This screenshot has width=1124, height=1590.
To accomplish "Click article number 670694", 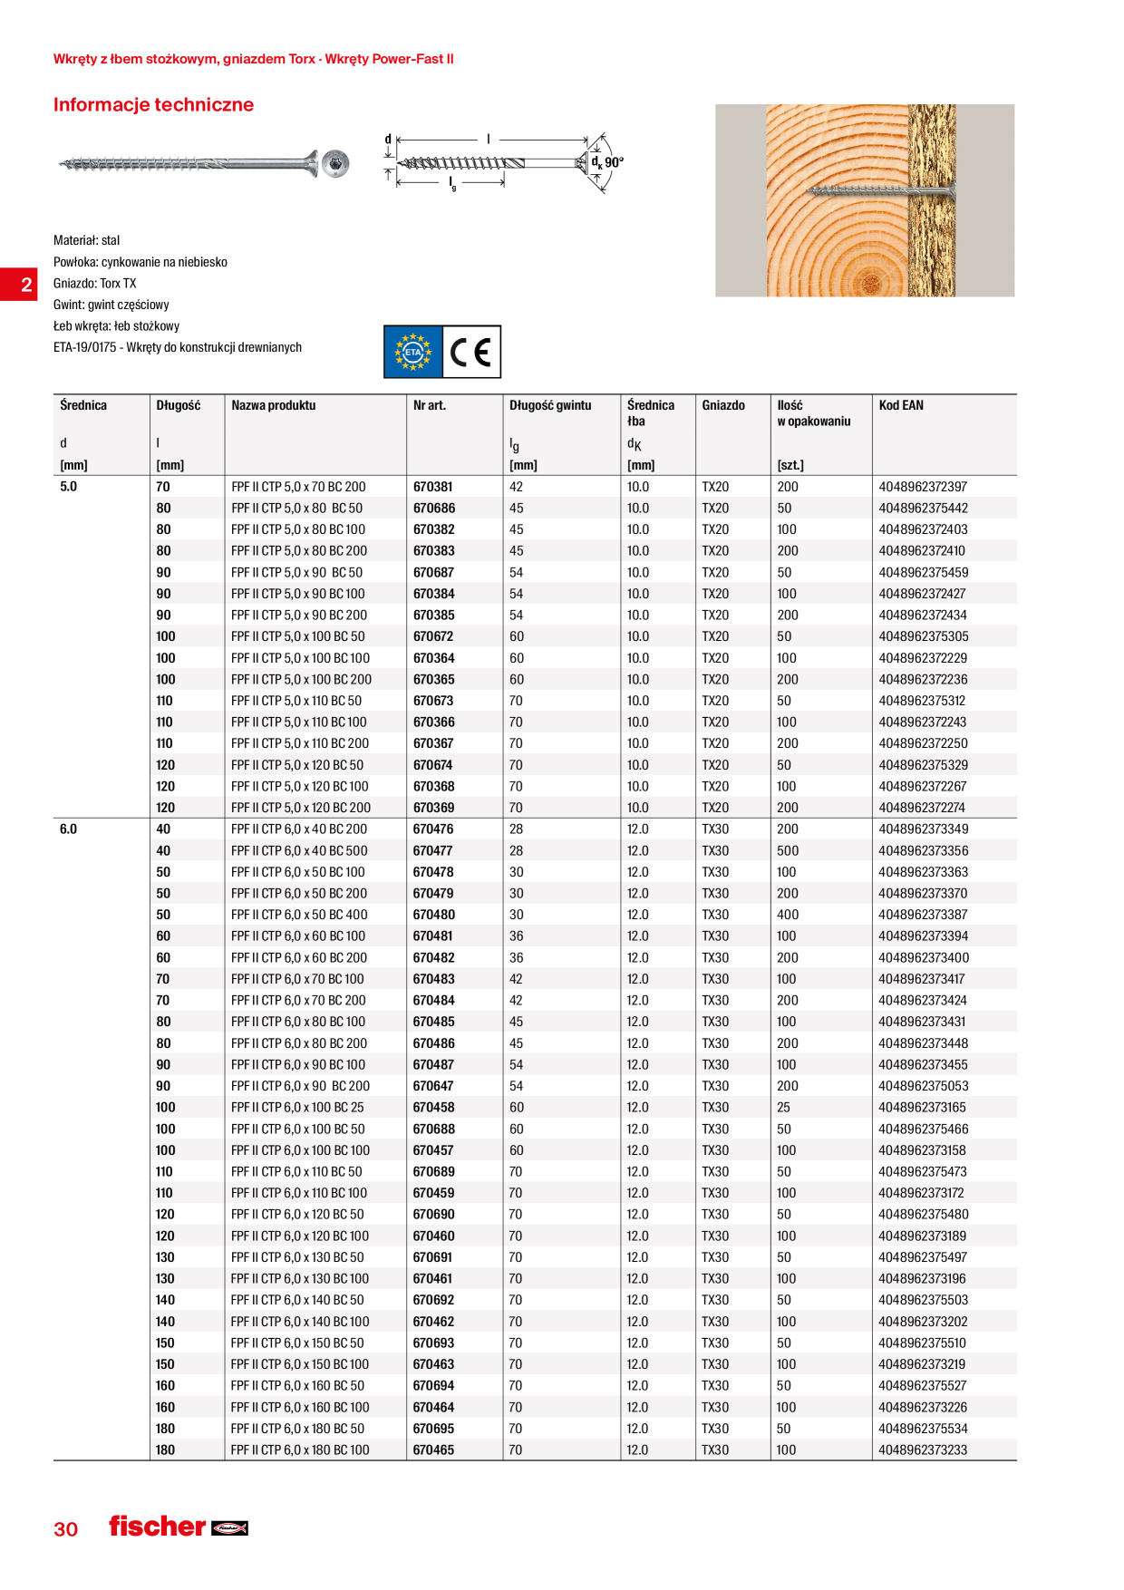I will pos(433,1386).
